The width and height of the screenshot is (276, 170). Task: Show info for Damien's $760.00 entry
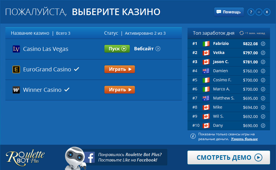pos(263,71)
